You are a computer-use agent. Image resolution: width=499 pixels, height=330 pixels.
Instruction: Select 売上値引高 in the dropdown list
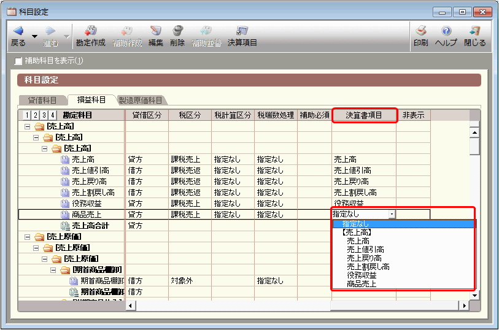[365, 250]
